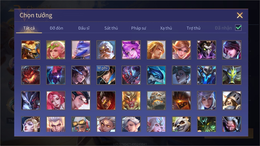Choose the blue shark-like hero portrait
260x146 pixels.
pos(156,75)
